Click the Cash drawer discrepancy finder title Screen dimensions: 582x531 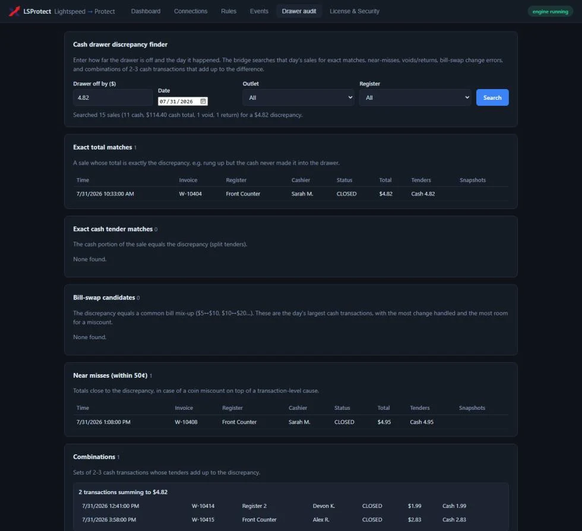[x=120, y=45]
